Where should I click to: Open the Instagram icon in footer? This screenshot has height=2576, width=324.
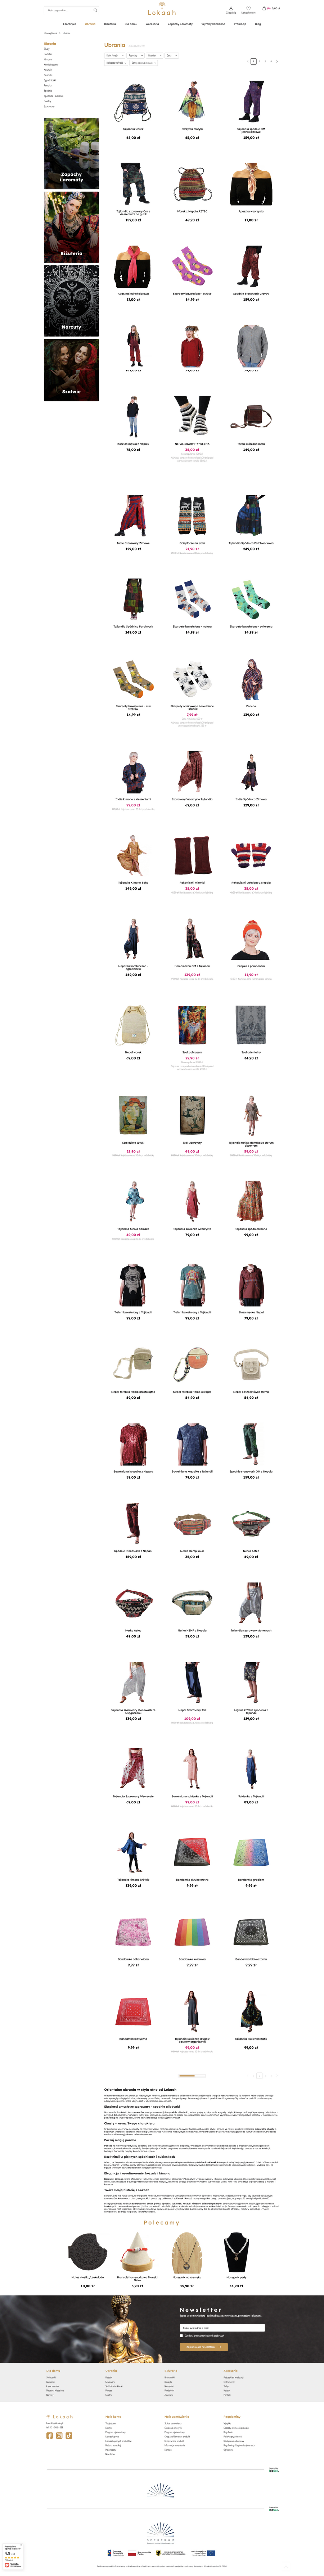59,2436
